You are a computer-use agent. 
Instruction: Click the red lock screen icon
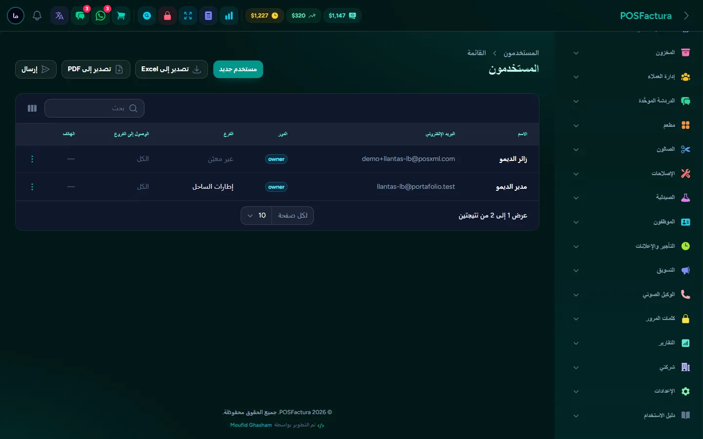(167, 16)
